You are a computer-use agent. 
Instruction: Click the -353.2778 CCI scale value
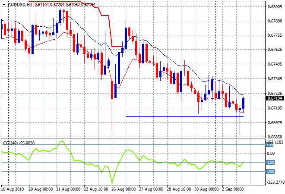pos(275,182)
